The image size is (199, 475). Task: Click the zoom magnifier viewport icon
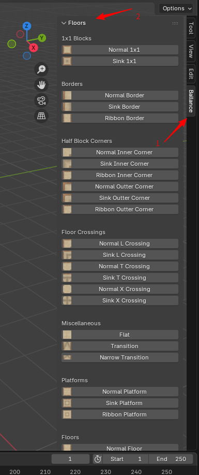point(41,69)
